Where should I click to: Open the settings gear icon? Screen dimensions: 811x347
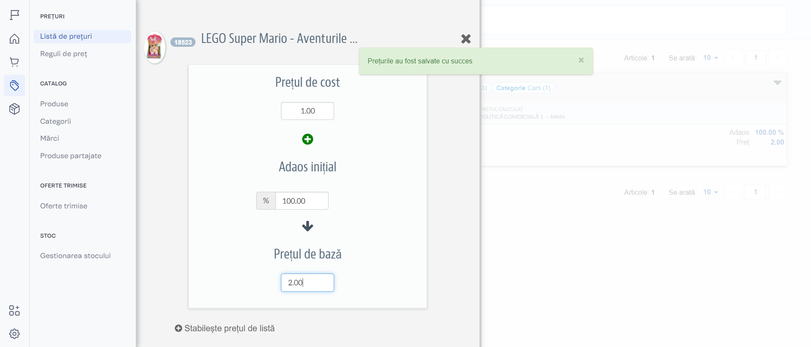tap(14, 334)
